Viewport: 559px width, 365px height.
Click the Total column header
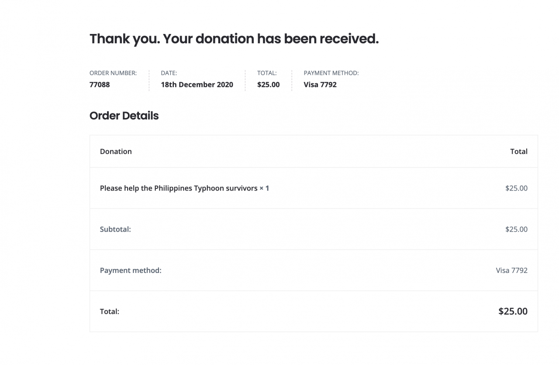click(x=519, y=151)
